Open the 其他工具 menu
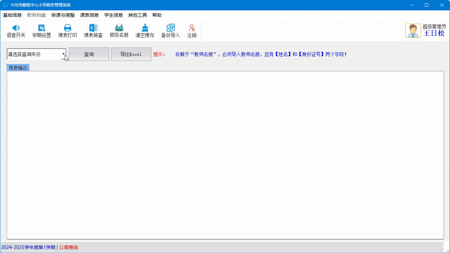The height and width of the screenshot is (253, 450). (138, 15)
